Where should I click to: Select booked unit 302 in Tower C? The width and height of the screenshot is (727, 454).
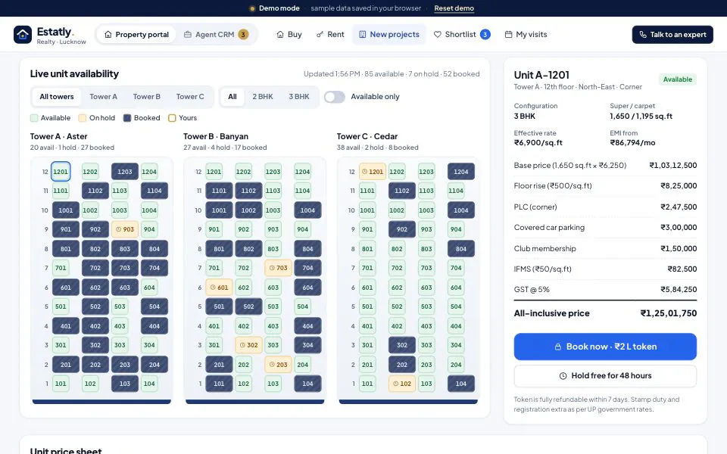click(402, 345)
